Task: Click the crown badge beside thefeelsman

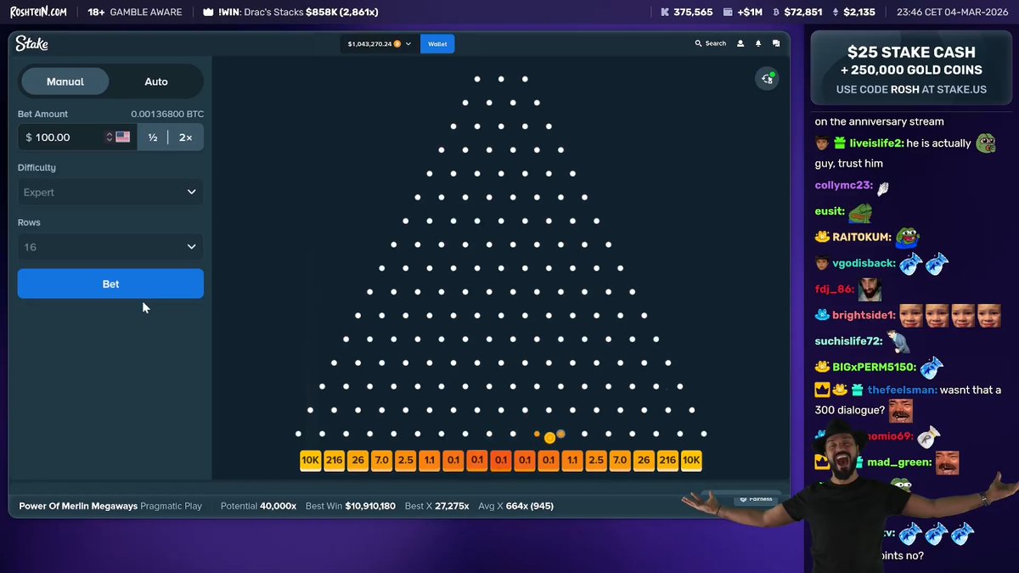Action: point(822,390)
